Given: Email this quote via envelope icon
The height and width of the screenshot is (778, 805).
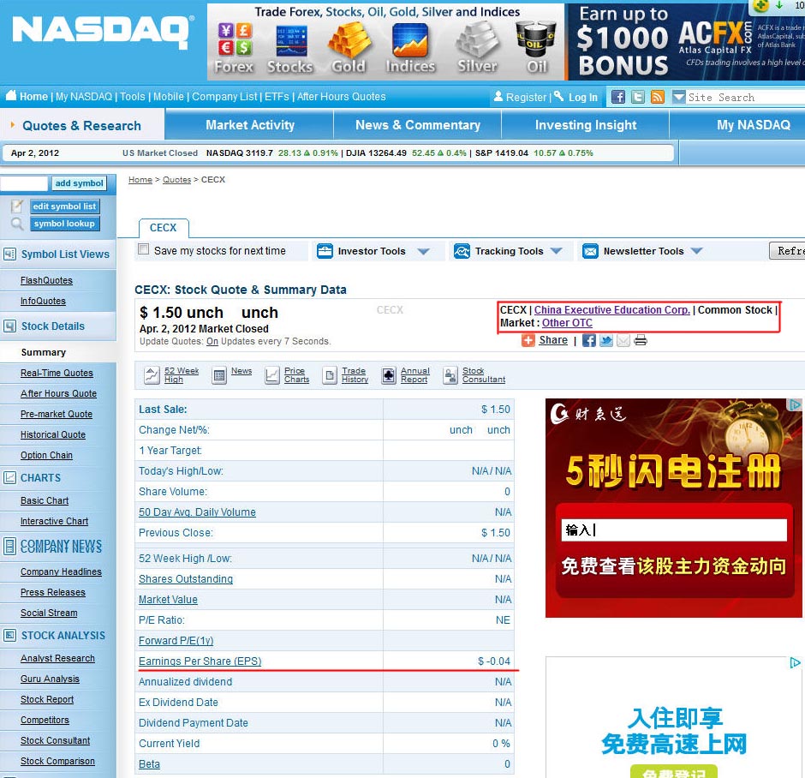Looking at the screenshot, I should point(623,340).
